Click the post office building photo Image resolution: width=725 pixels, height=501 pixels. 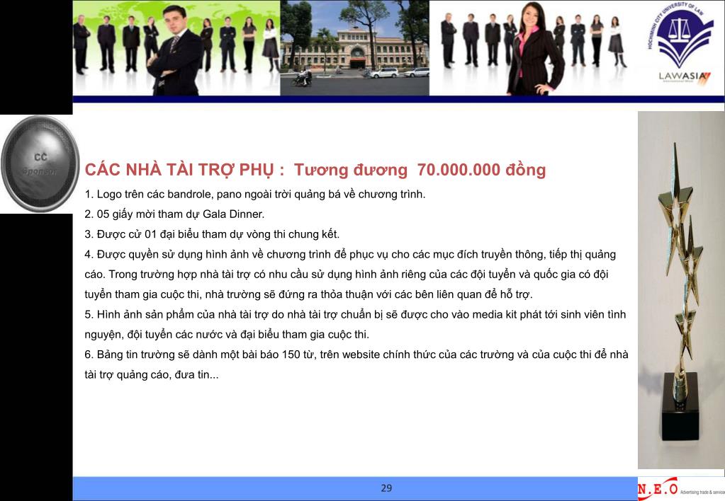tap(354, 48)
